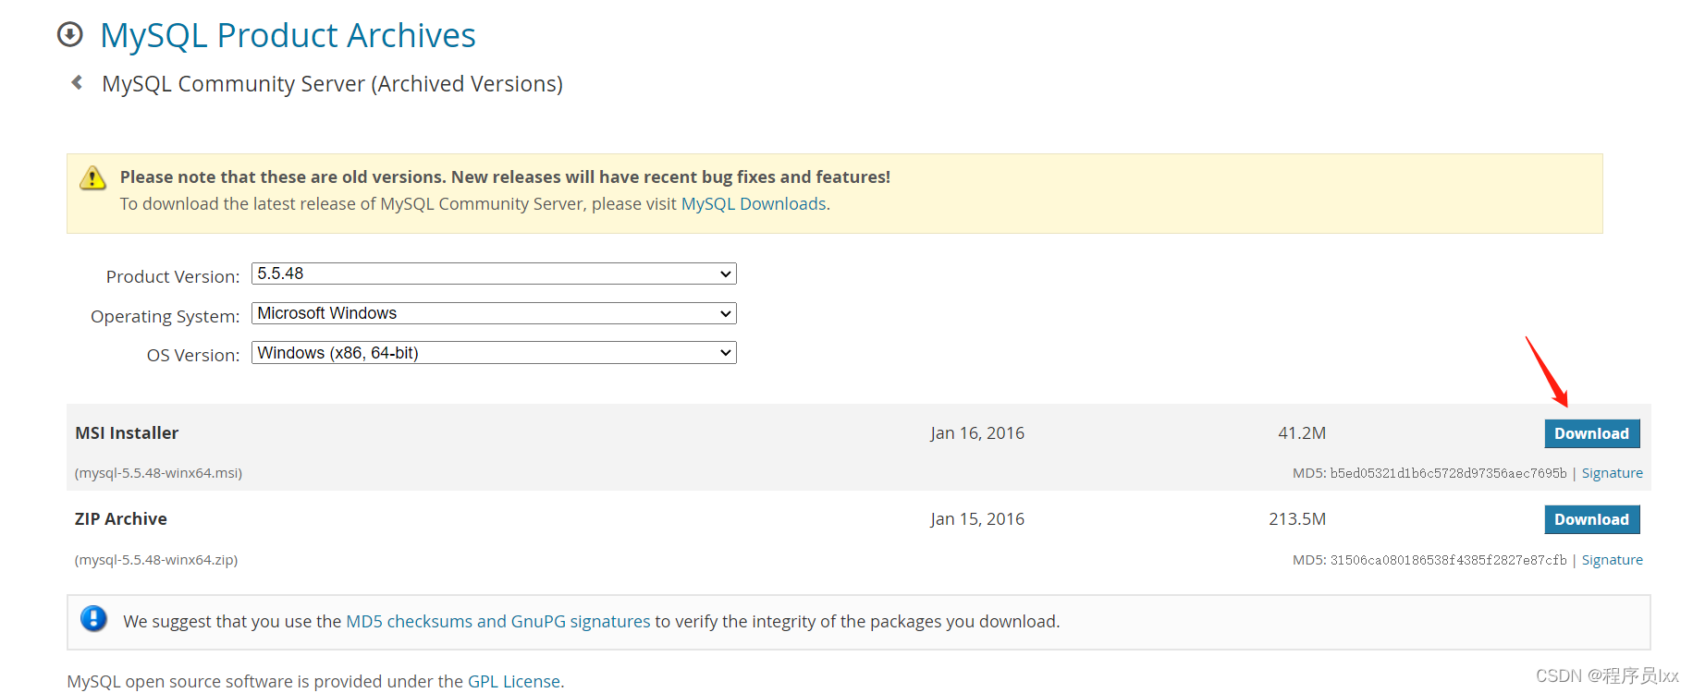
Task: Click the MySQL Community Server (Archived Versions) title
Action: point(332,84)
